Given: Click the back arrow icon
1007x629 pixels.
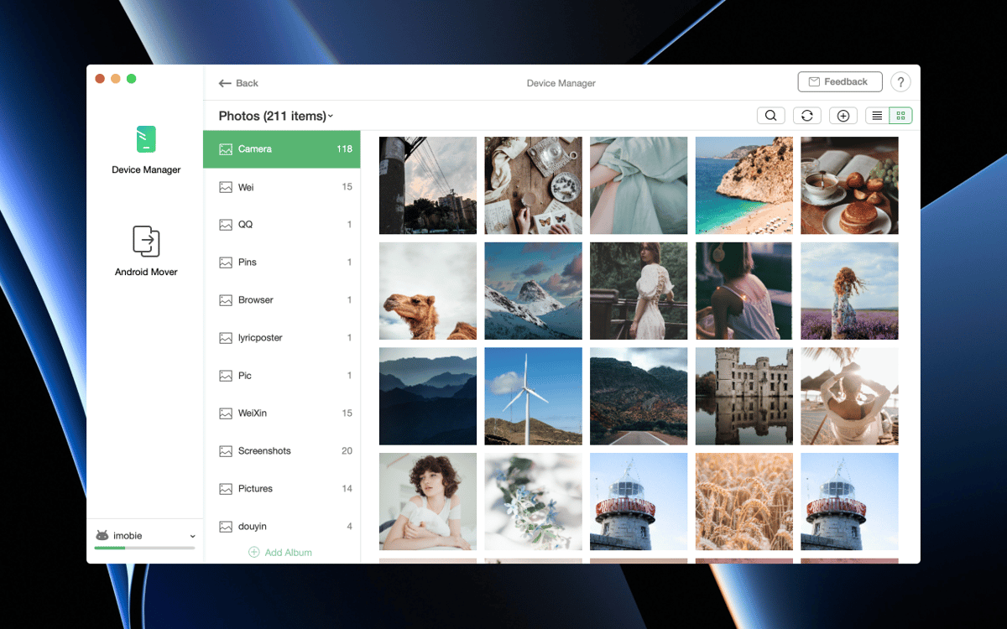Looking at the screenshot, I should coord(225,83).
